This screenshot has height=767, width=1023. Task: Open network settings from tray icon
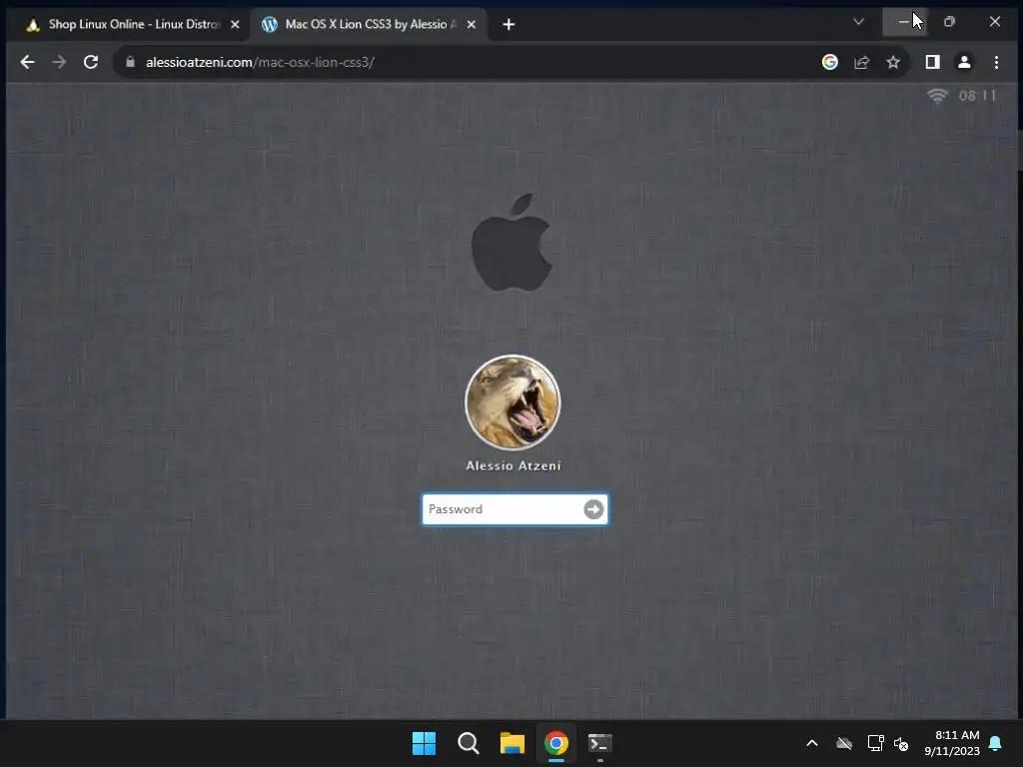click(x=875, y=743)
